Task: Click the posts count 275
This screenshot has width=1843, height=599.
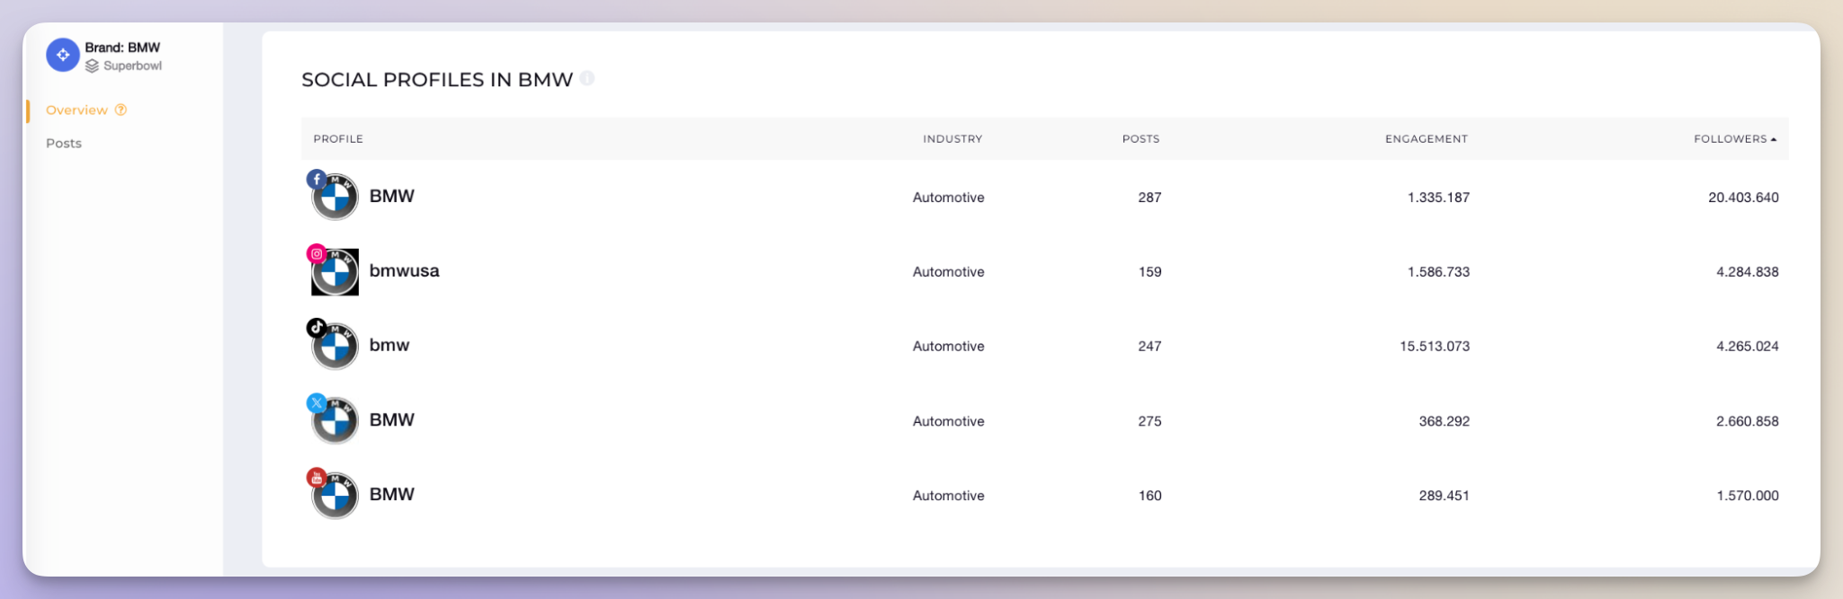Action: (1150, 421)
